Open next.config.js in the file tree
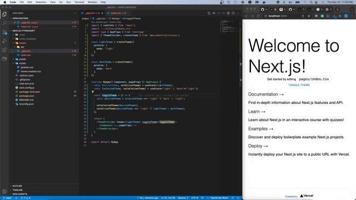This screenshot has width=356, height=200. pos(27,88)
